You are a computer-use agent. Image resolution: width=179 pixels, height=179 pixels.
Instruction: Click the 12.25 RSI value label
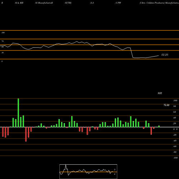165,55
